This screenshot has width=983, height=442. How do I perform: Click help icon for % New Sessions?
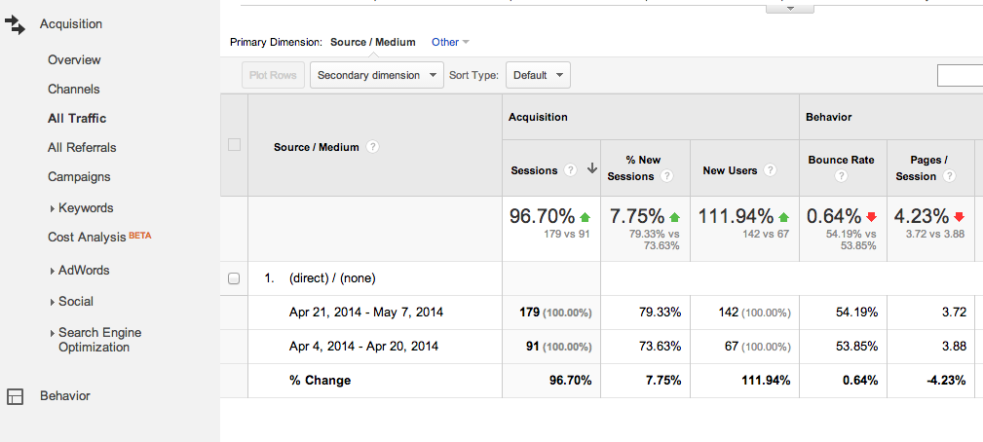666,177
